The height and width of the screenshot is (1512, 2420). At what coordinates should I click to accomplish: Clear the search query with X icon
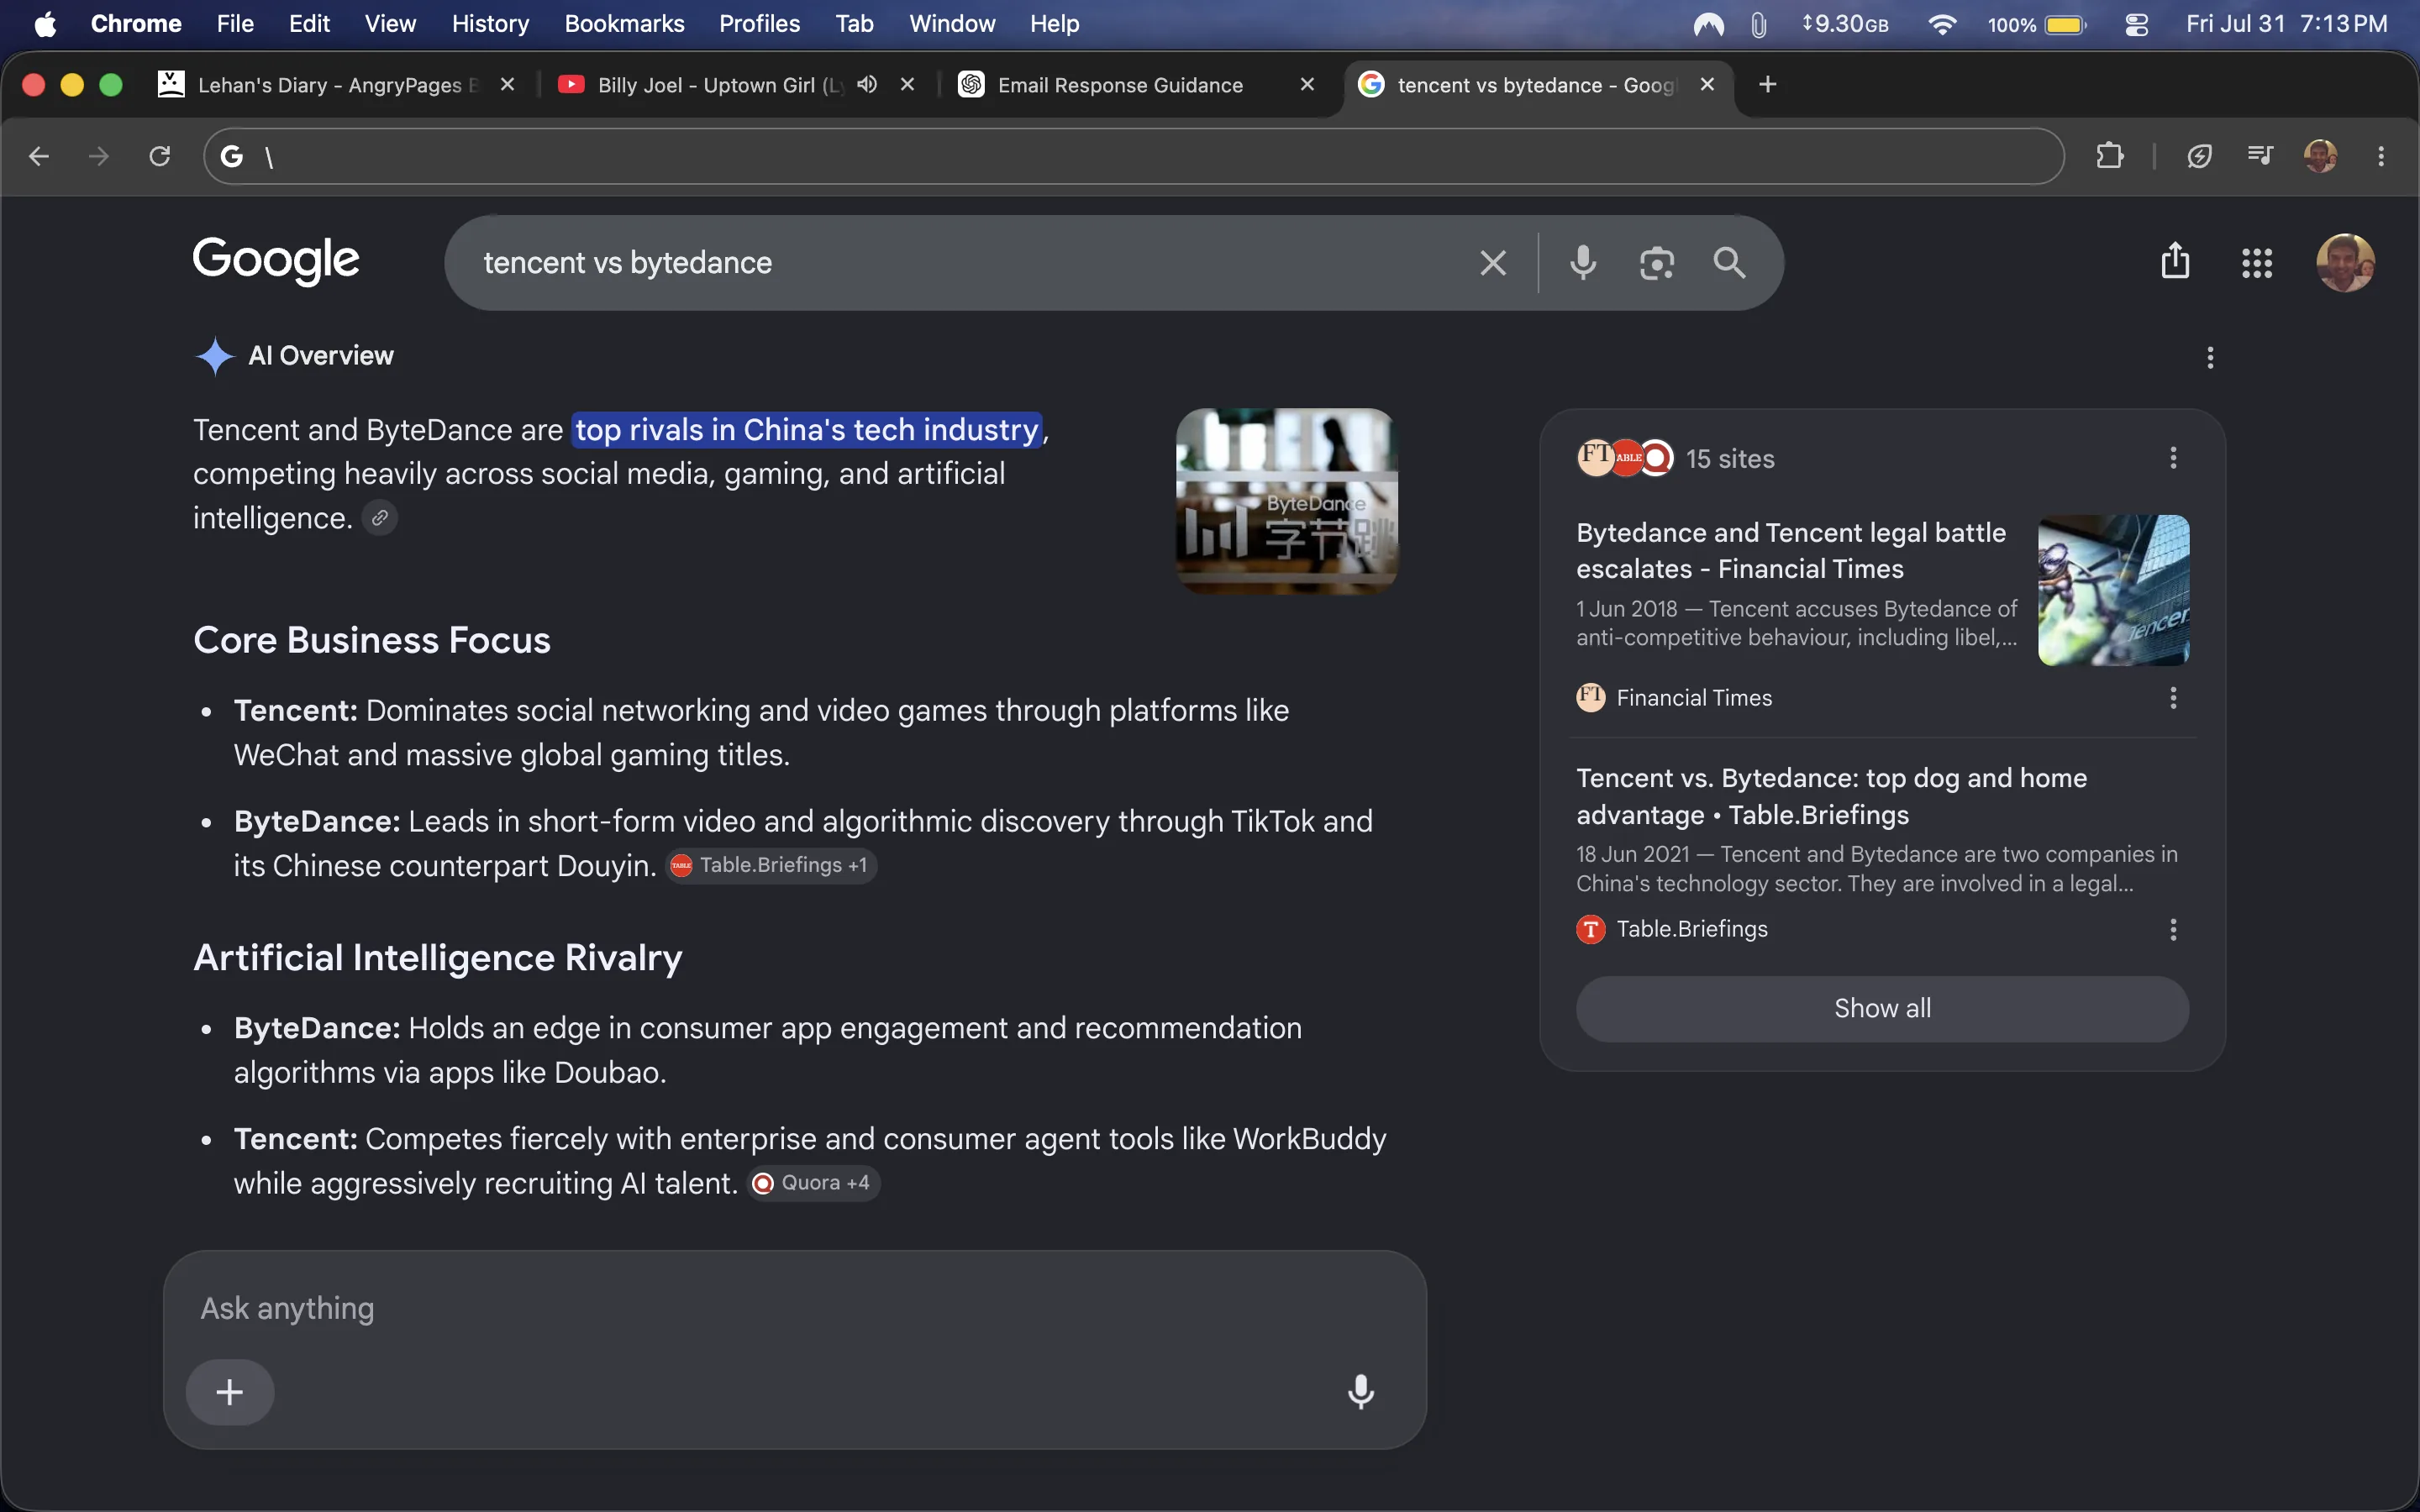[x=1493, y=263]
